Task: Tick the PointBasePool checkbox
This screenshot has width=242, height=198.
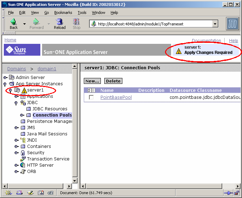Action: coord(91,97)
